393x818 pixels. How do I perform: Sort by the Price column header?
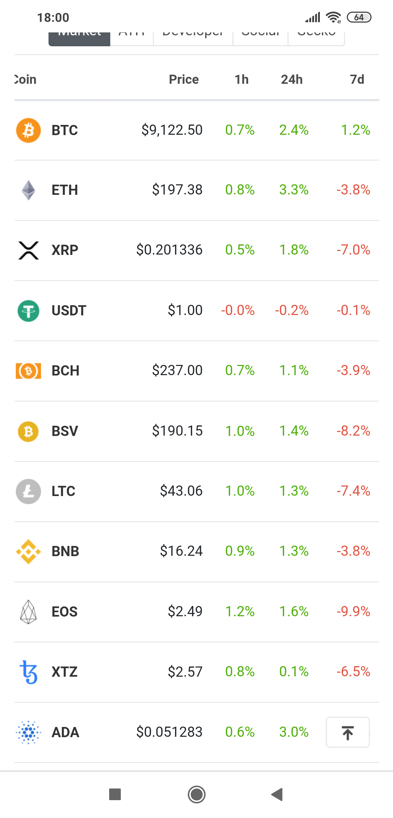click(x=184, y=79)
